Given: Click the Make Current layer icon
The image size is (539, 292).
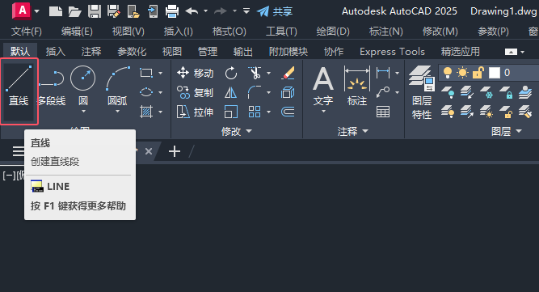Looking at the screenshot, I should point(525,92).
